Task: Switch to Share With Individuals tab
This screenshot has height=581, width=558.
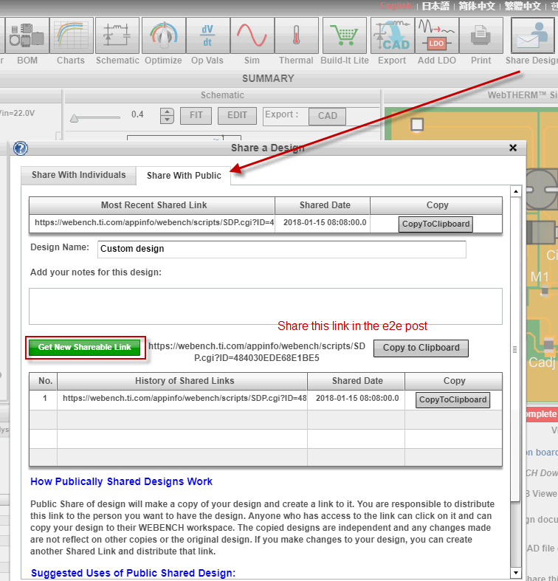Action: [x=78, y=175]
